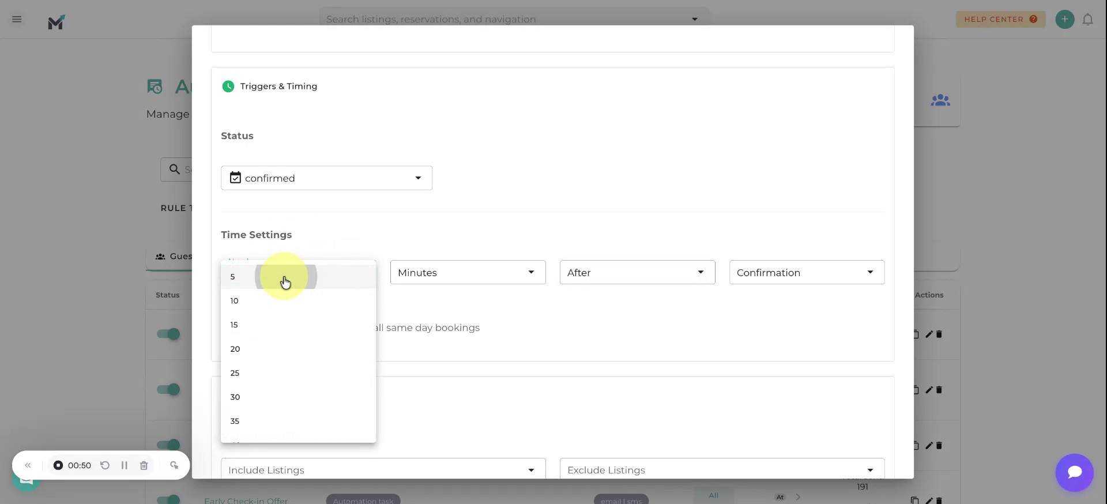Open the Early Check-in Offer rule link
The width and height of the screenshot is (1107, 504).
click(x=246, y=501)
